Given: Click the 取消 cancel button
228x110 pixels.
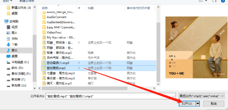Looking at the screenshot, I should (x=214, y=104).
